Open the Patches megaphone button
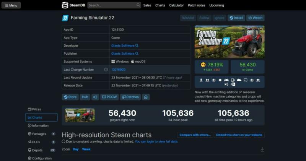 130,97
